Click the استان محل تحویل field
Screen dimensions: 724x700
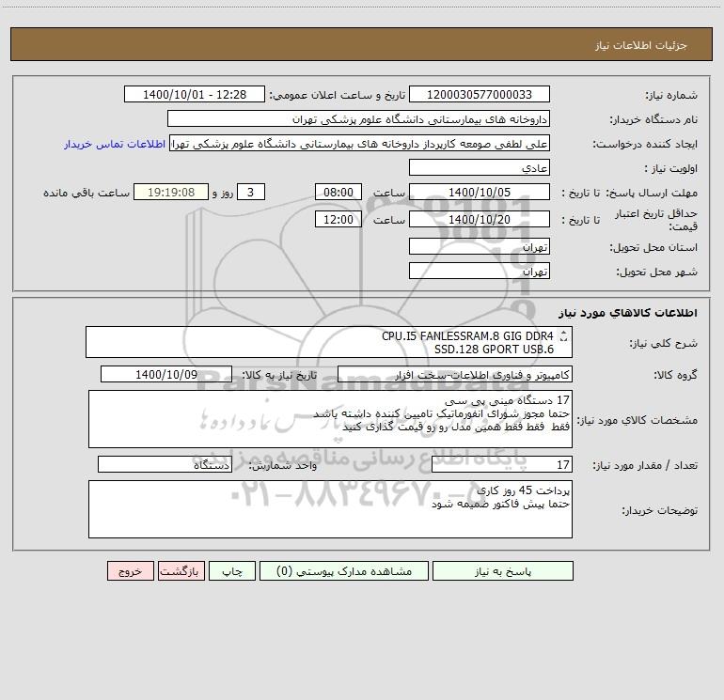click(480, 246)
